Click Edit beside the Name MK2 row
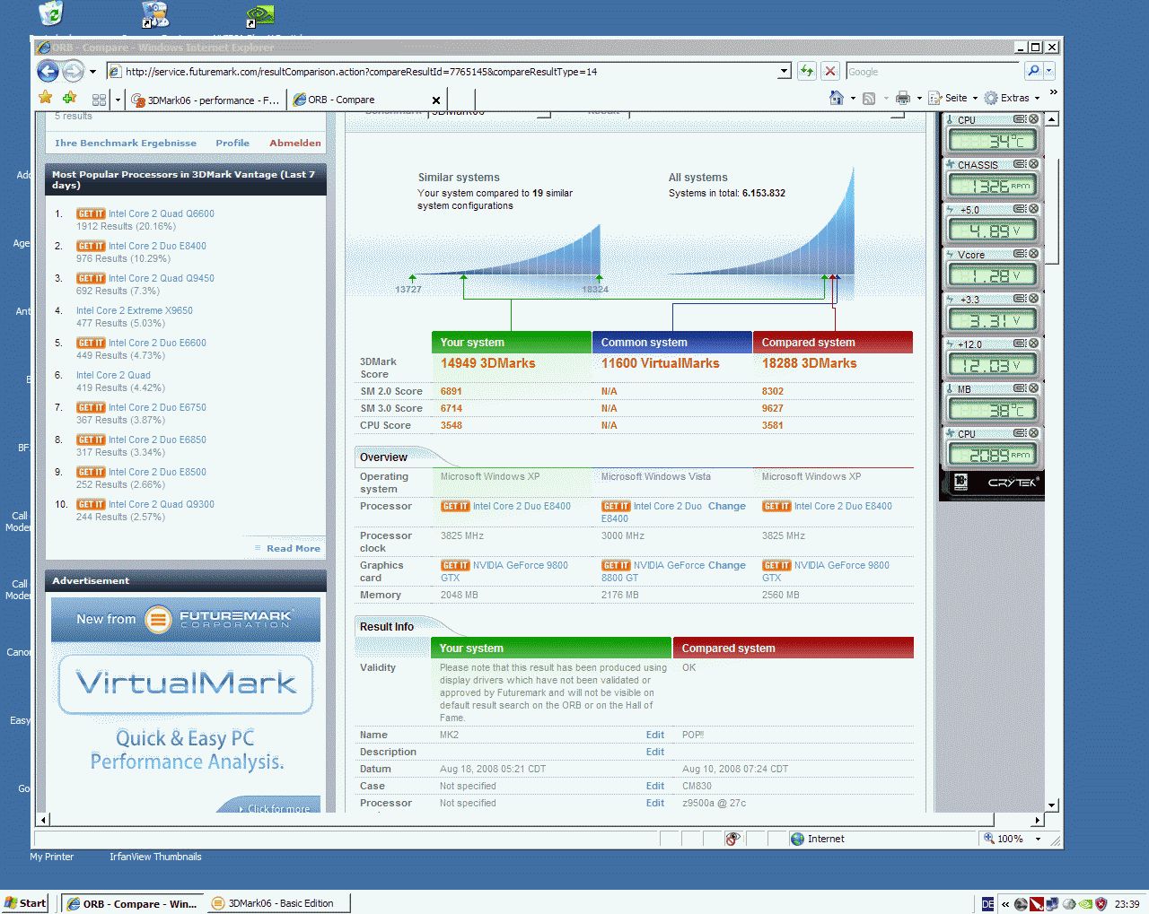The width and height of the screenshot is (1149, 914). coord(655,735)
